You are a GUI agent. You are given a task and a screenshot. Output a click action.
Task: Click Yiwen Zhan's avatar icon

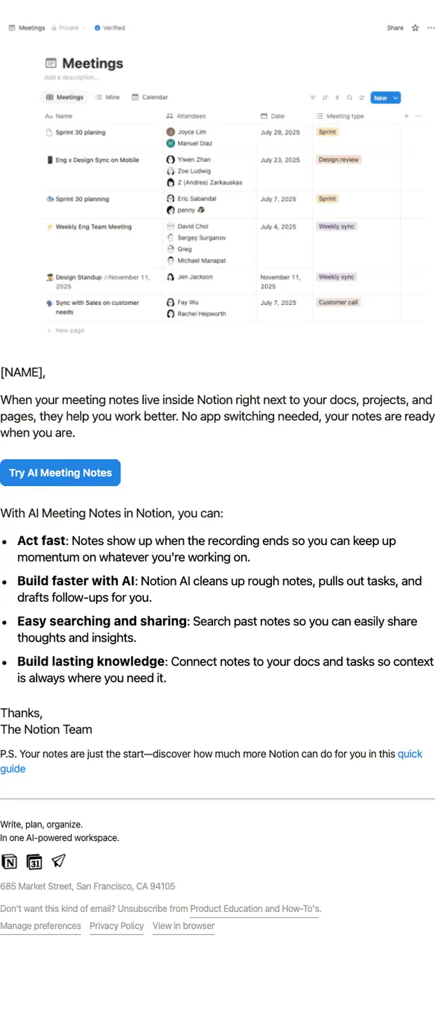pyautogui.click(x=171, y=159)
